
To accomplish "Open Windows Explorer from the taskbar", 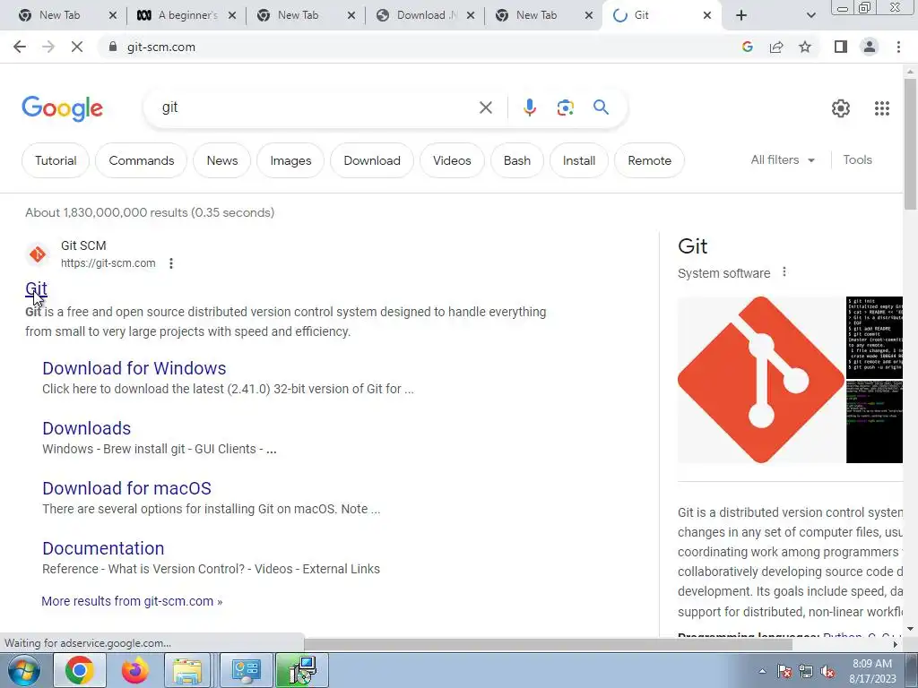I will [x=186, y=670].
